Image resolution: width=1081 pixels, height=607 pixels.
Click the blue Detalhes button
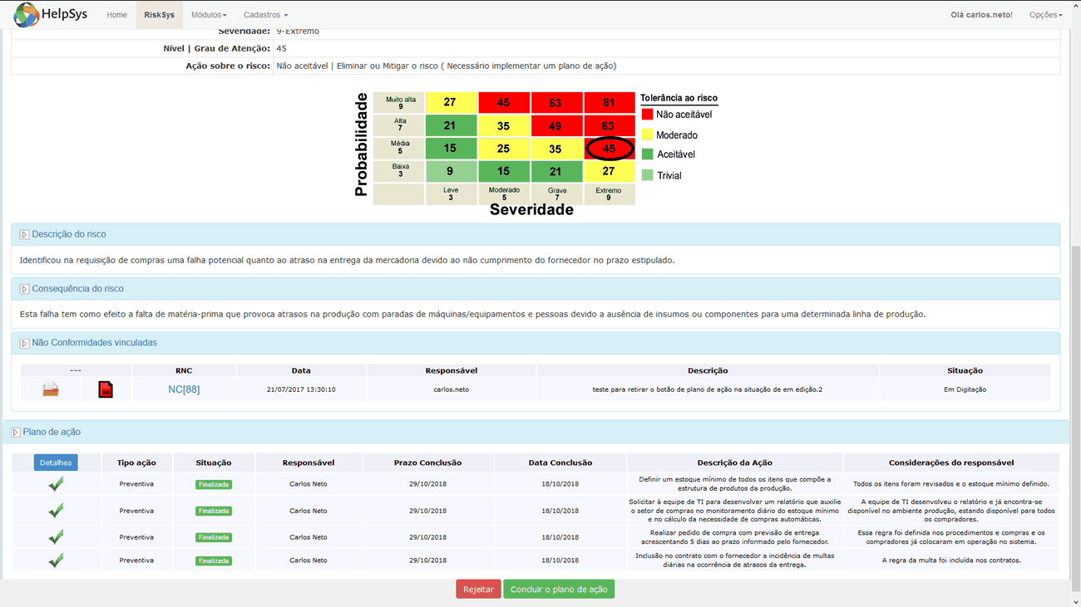56,463
